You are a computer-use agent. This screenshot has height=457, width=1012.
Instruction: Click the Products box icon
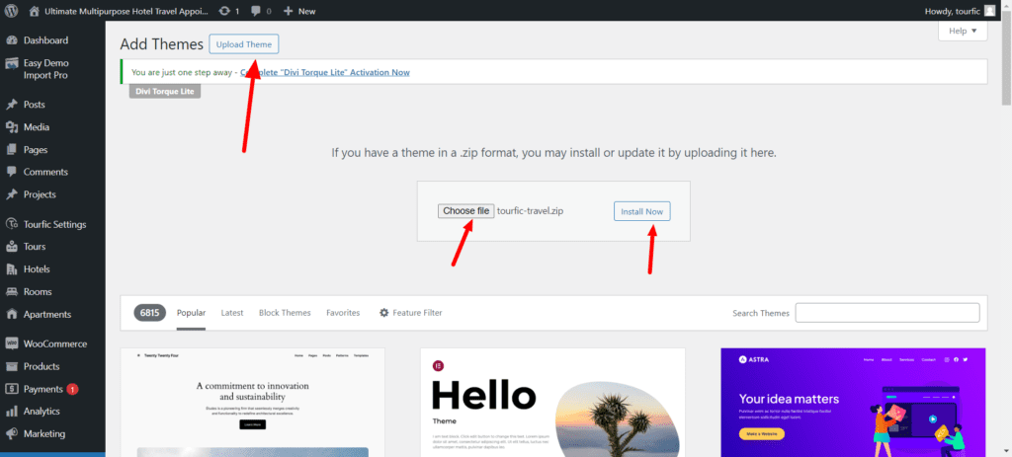tap(11, 366)
